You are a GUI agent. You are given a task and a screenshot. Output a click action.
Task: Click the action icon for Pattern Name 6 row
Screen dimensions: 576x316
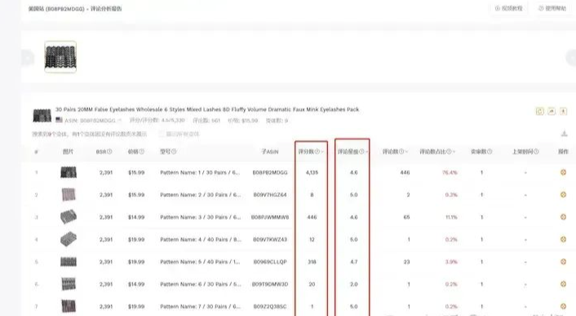(x=563, y=284)
